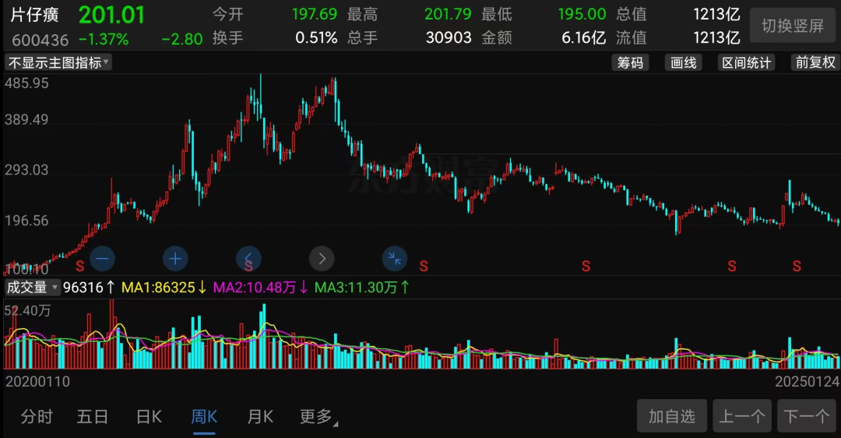The height and width of the screenshot is (438, 841).
Task: Switch to 月K tab
Action: tap(261, 416)
